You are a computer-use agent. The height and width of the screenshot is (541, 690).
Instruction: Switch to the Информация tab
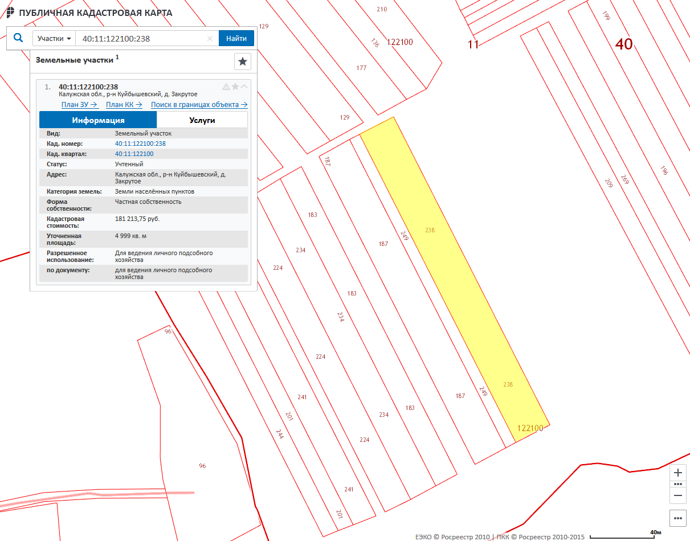(x=98, y=120)
